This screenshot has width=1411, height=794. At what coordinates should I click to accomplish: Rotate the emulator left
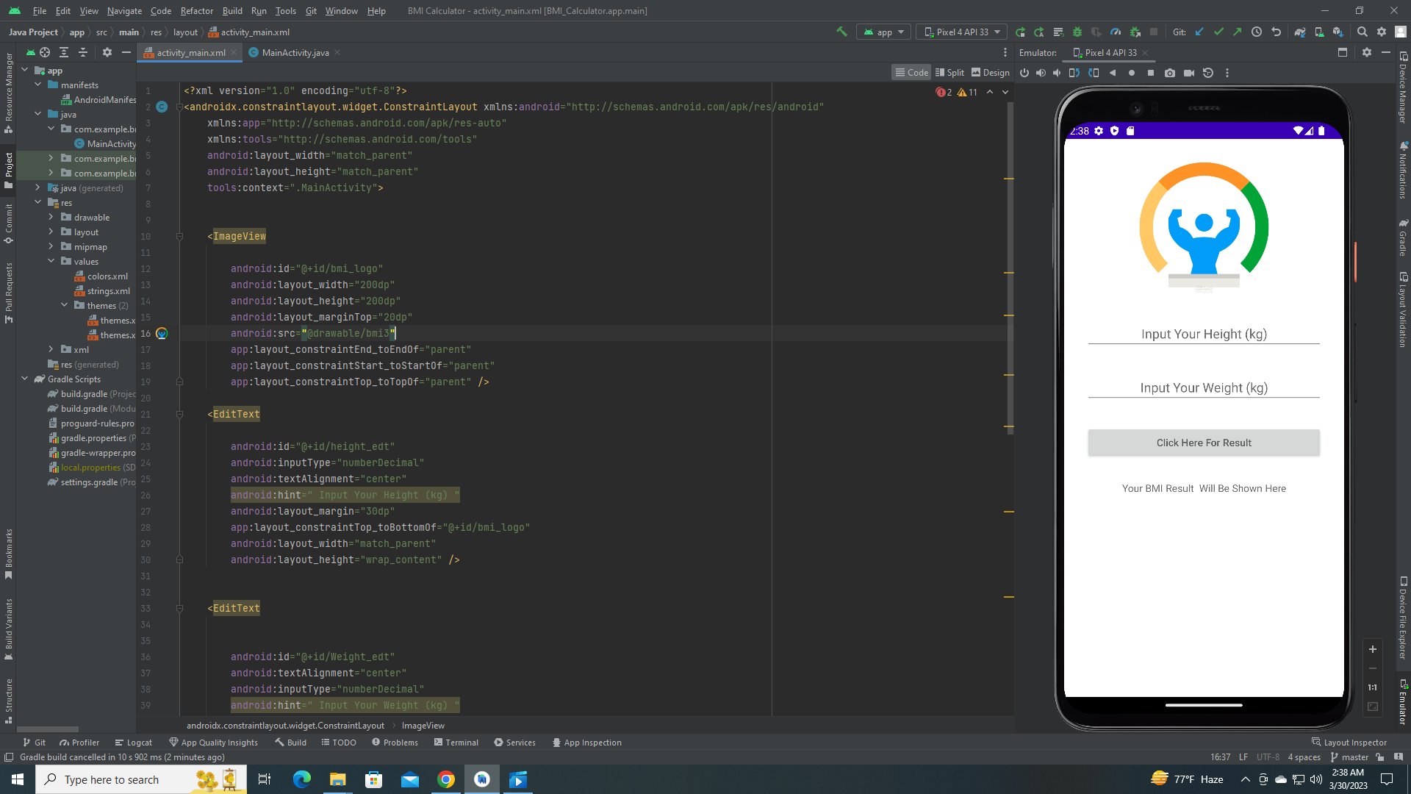point(1074,73)
